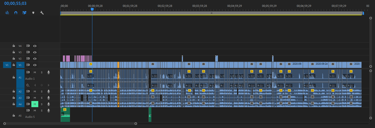Enable voice-over record on track A1

point(48,73)
